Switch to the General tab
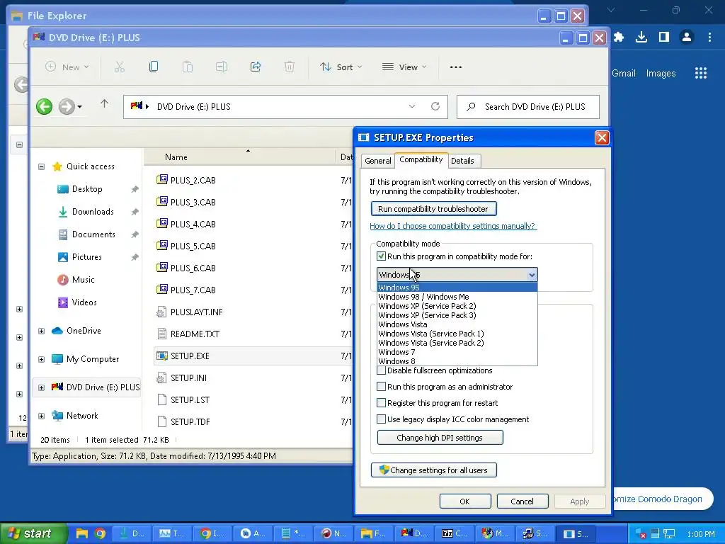This screenshot has width=725, height=544. 378,161
